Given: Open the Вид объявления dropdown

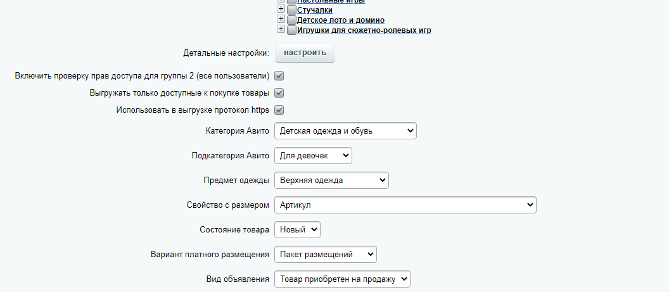Looking at the screenshot, I should 342,279.
